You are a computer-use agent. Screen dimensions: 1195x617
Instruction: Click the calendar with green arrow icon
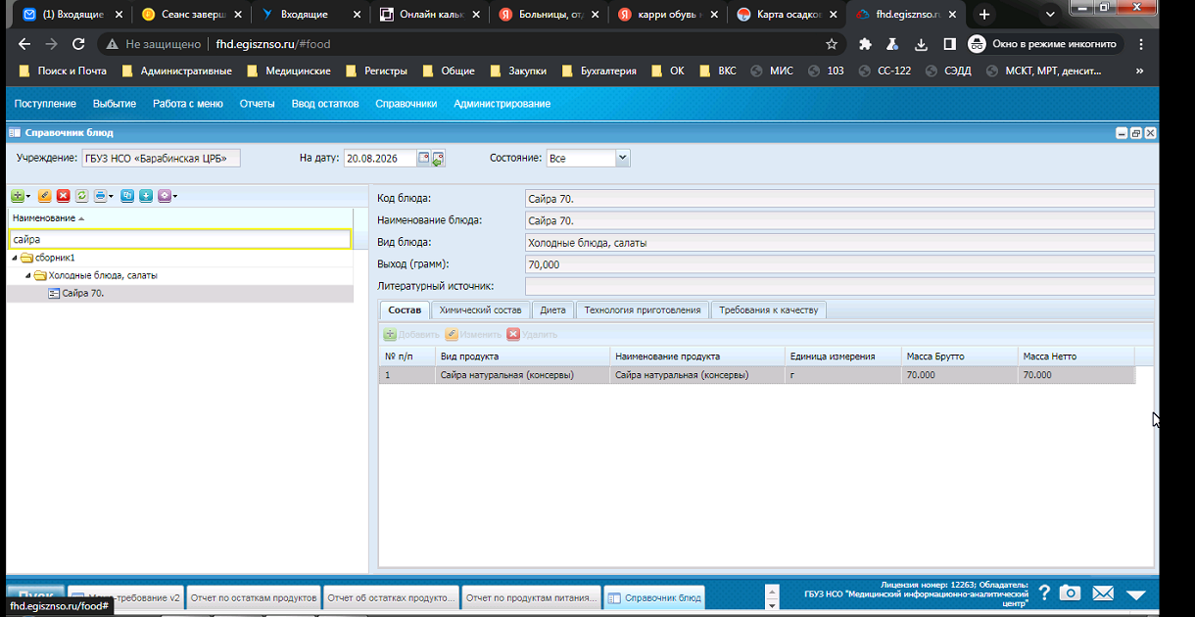point(438,158)
